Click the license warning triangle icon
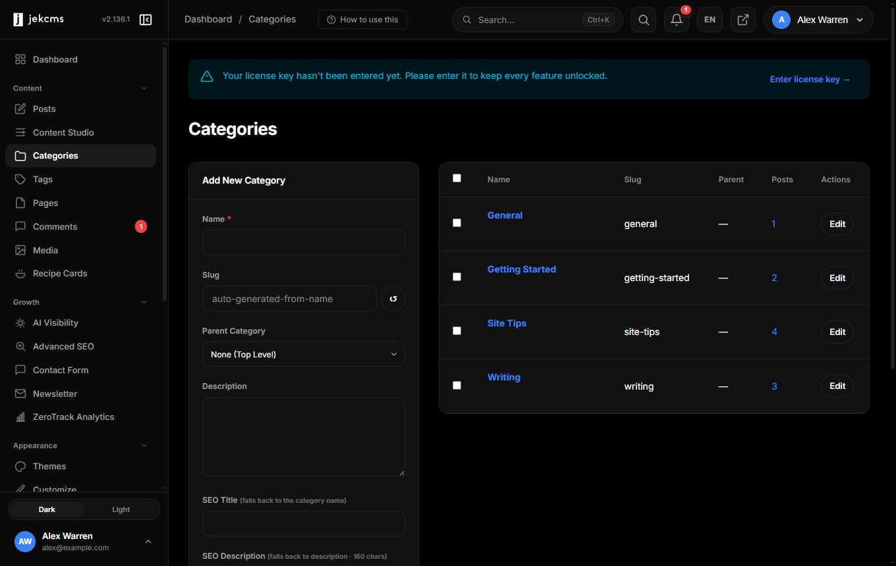The height and width of the screenshot is (566, 896). coord(207,76)
